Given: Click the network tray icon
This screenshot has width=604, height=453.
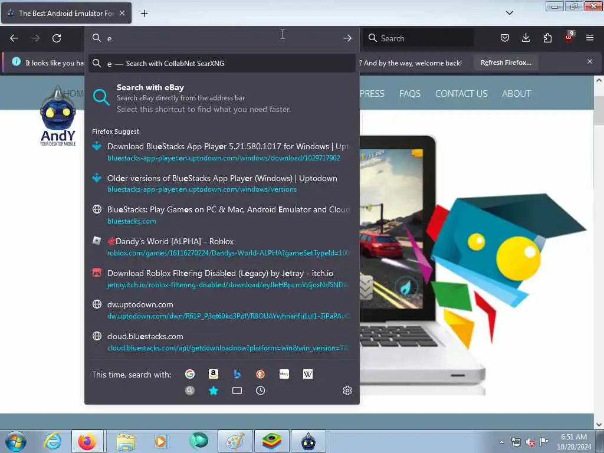Looking at the screenshot, I should click(x=516, y=442).
